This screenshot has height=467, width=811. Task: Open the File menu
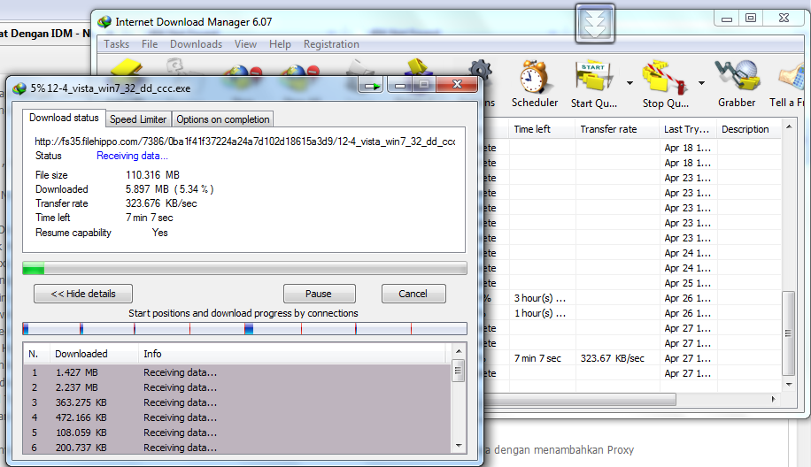(150, 44)
